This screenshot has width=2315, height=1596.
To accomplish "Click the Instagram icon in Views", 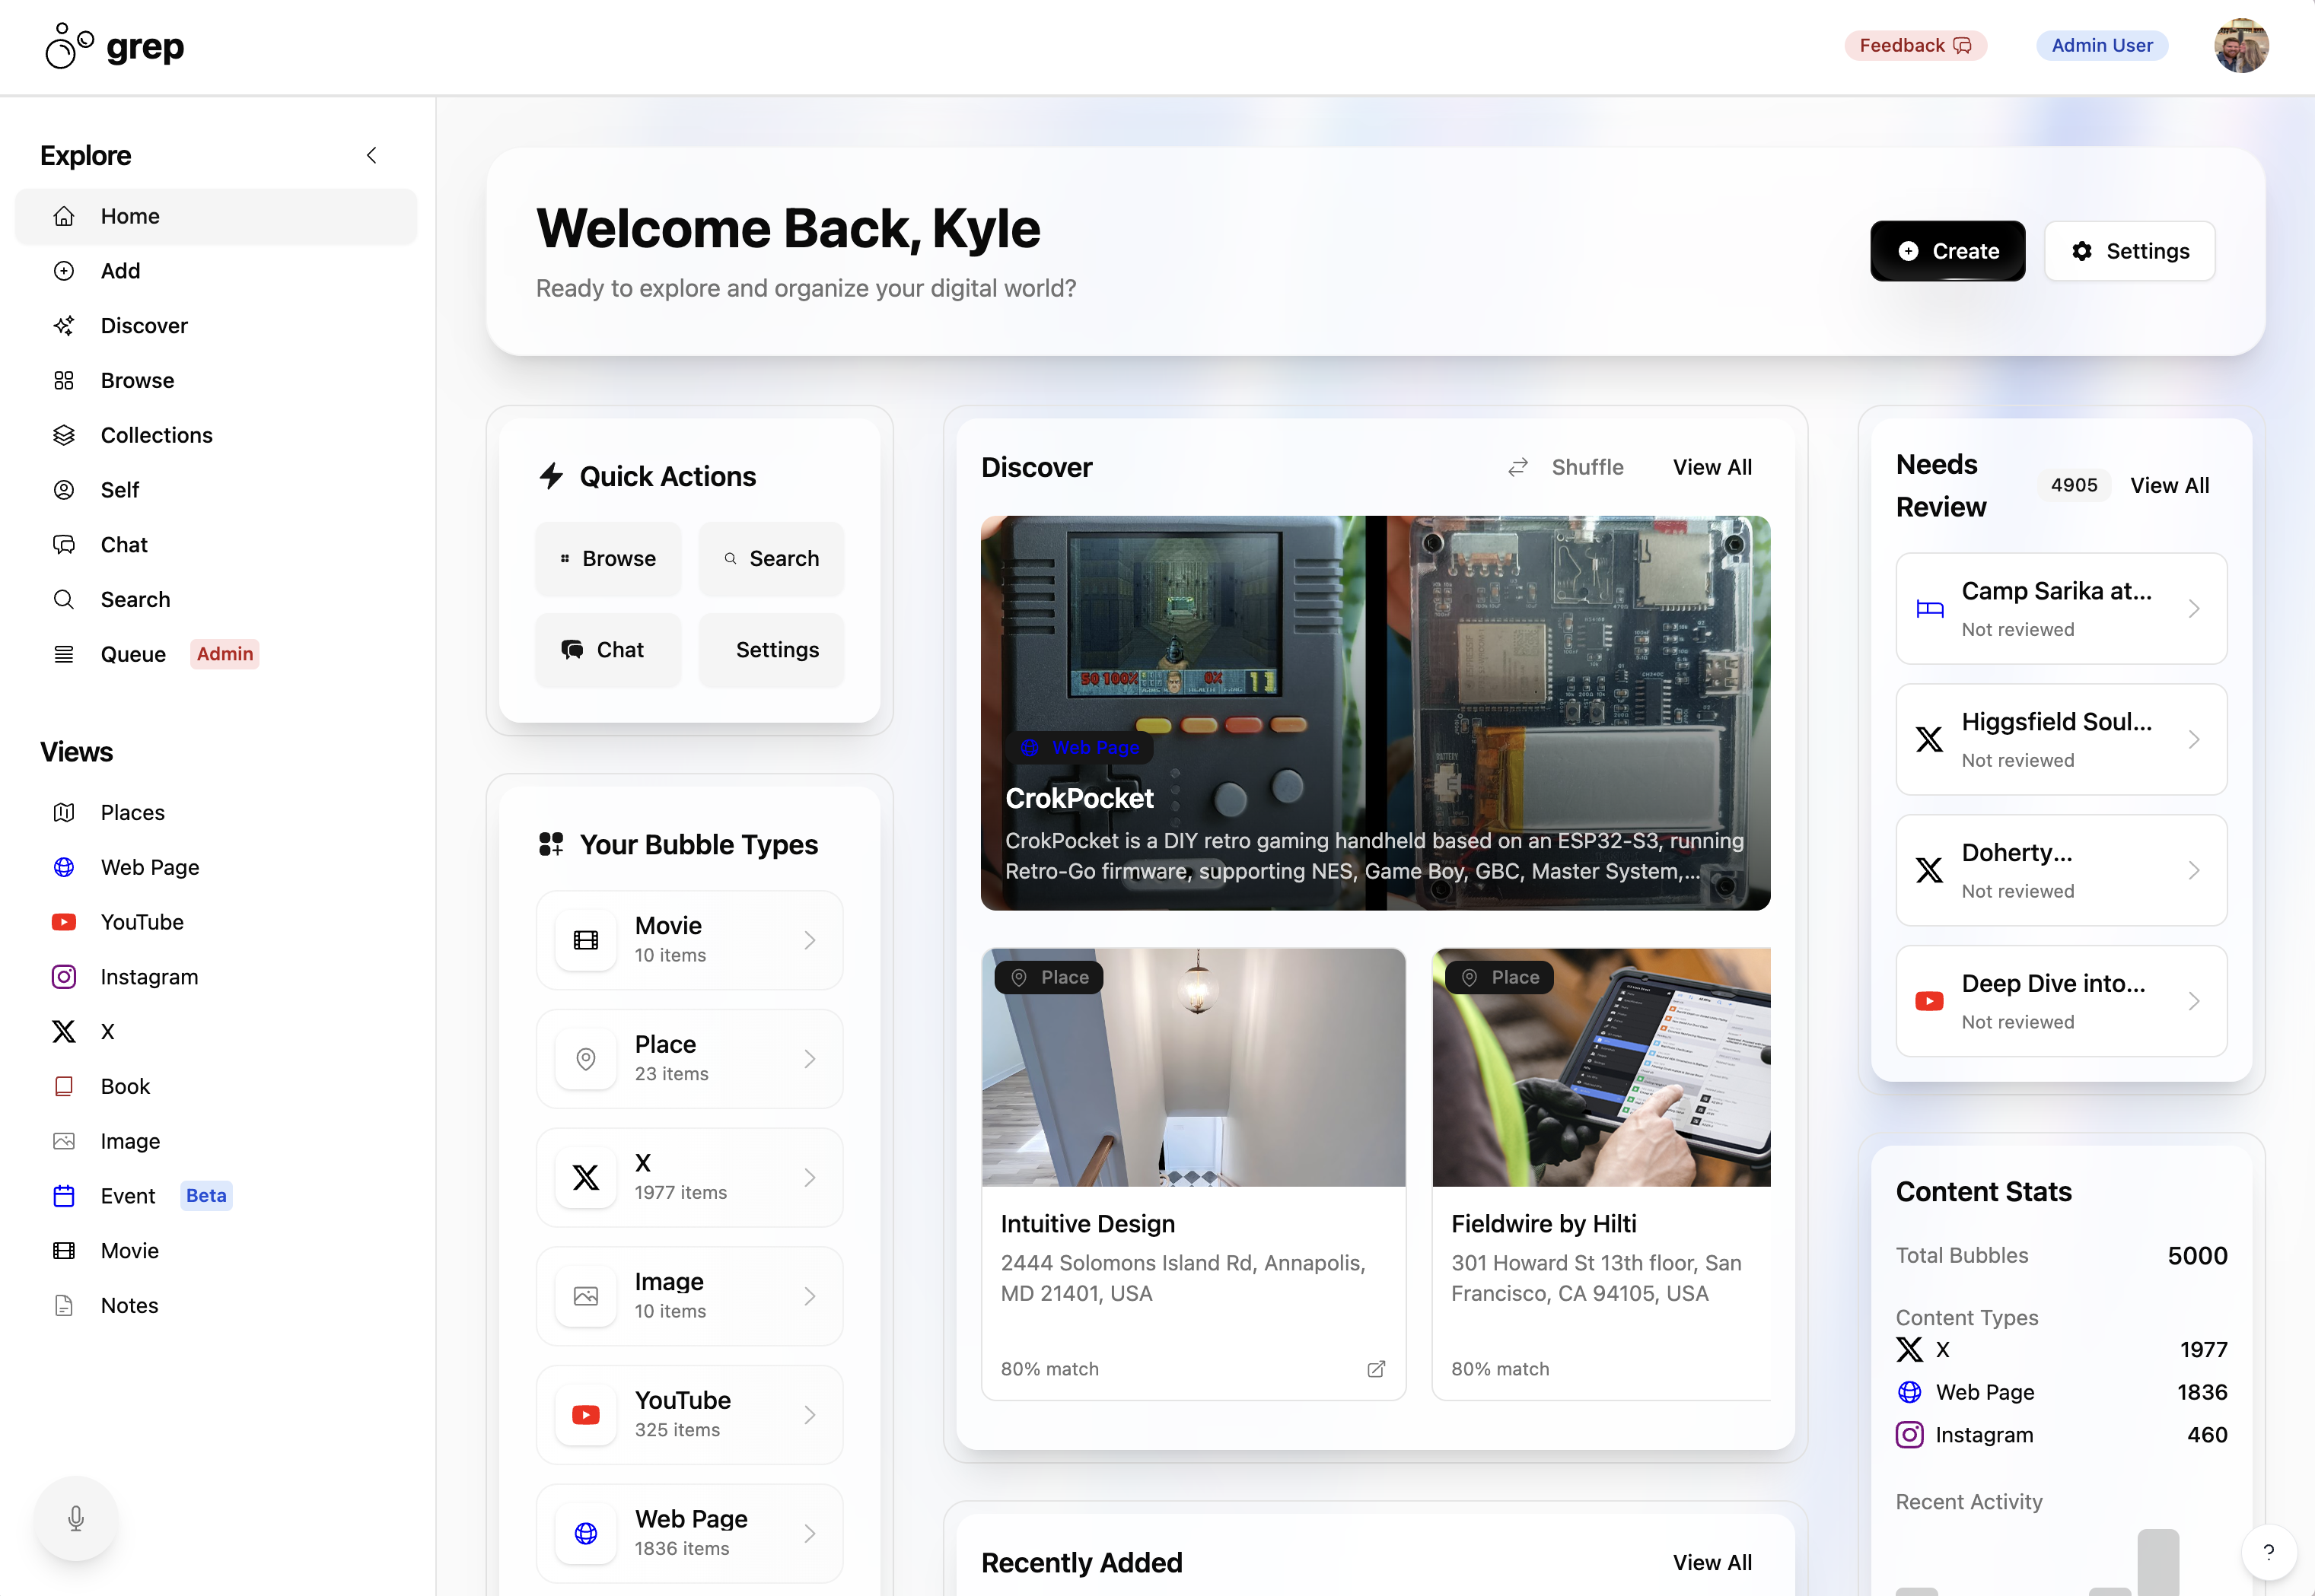I will click(x=64, y=977).
